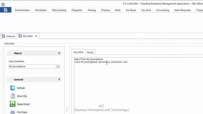
Task: Click the Export Excel label
Action: pyautogui.click(x=23, y=104)
